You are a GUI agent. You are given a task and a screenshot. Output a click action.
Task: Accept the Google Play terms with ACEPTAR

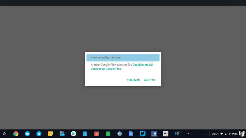(149, 80)
